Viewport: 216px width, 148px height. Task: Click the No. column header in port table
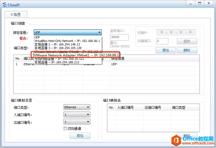[18, 58]
